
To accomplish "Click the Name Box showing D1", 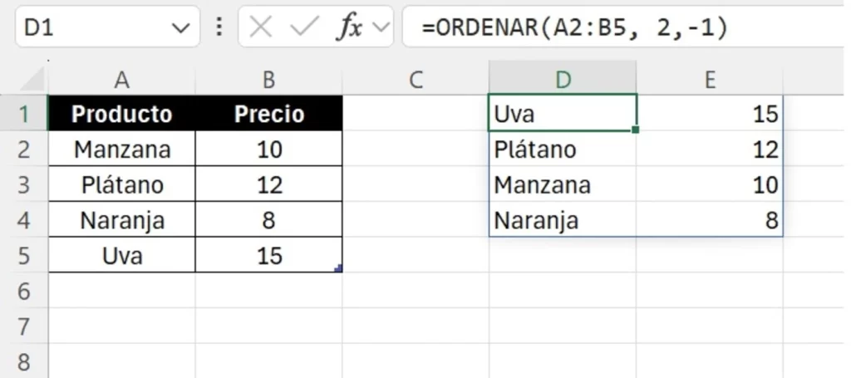I will (91, 28).
